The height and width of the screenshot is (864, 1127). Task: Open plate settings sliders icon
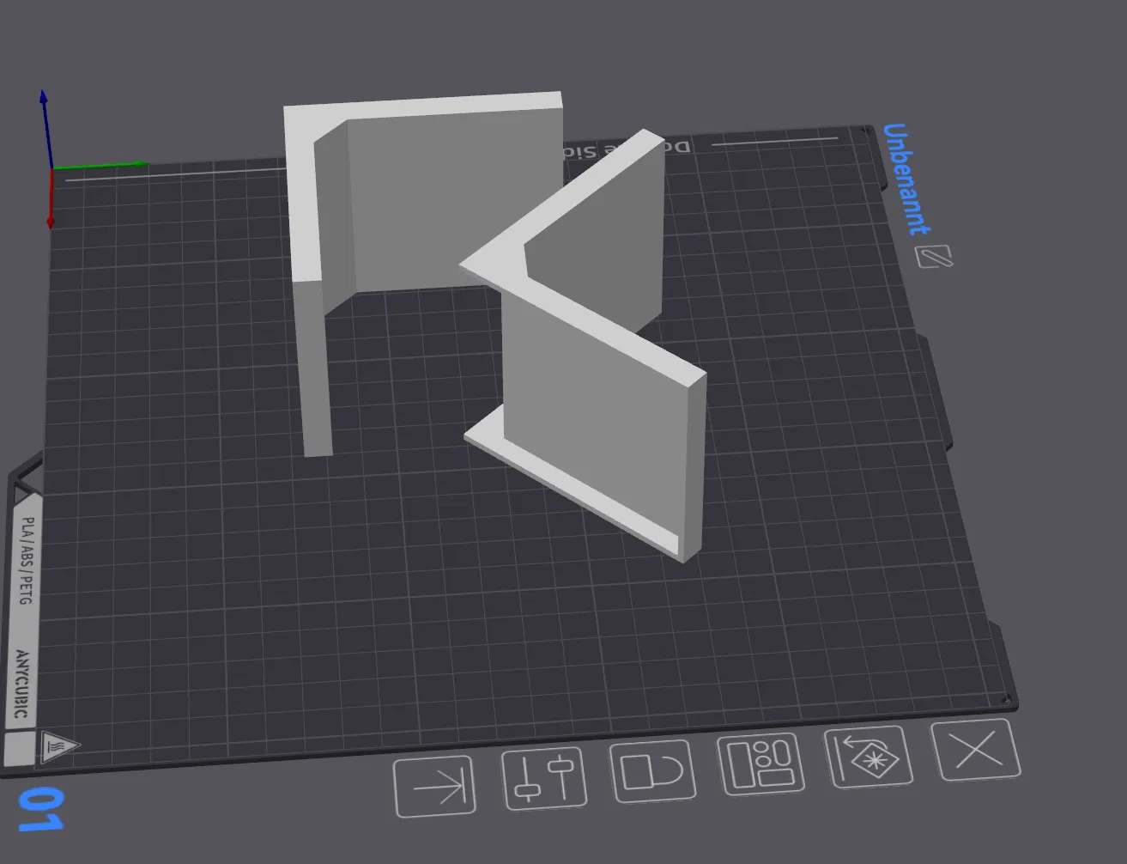544,778
